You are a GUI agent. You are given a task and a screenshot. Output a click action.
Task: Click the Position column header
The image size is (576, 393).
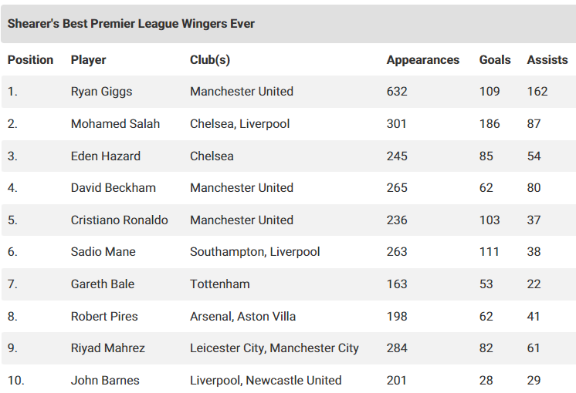(30, 60)
